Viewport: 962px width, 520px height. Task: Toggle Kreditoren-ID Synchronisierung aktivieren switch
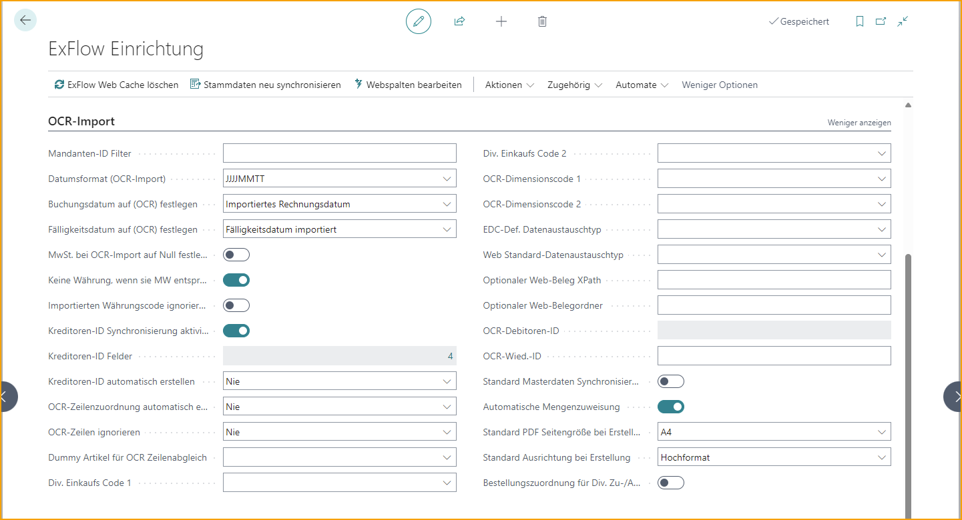(x=236, y=331)
